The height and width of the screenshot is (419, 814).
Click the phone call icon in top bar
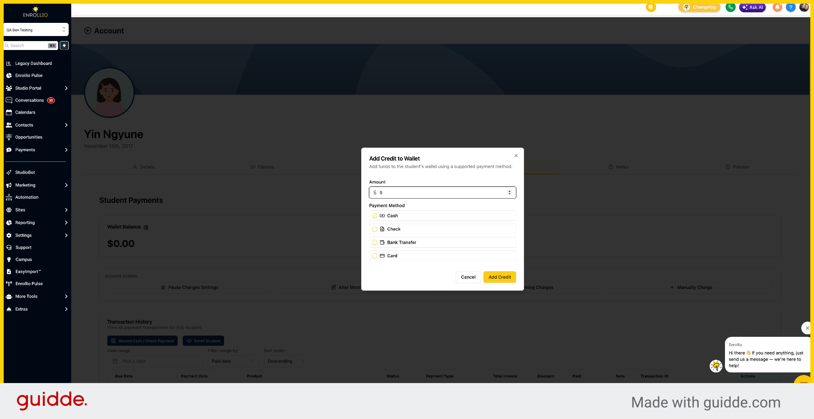730,7
